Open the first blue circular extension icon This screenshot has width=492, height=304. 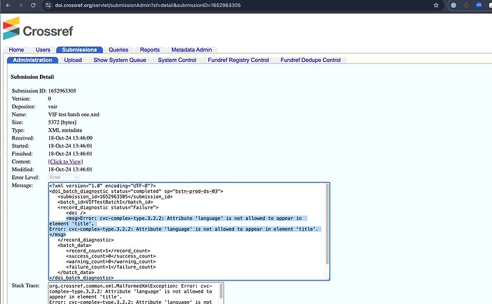pyautogui.click(x=453, y=5)
